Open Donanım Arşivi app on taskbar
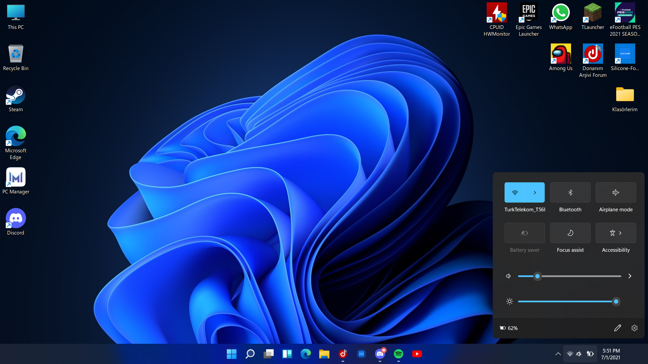Viewport: 648px width, 364px height. click(343, 354)
